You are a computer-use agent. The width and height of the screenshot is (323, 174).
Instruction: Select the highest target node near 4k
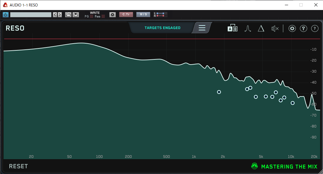250,88
